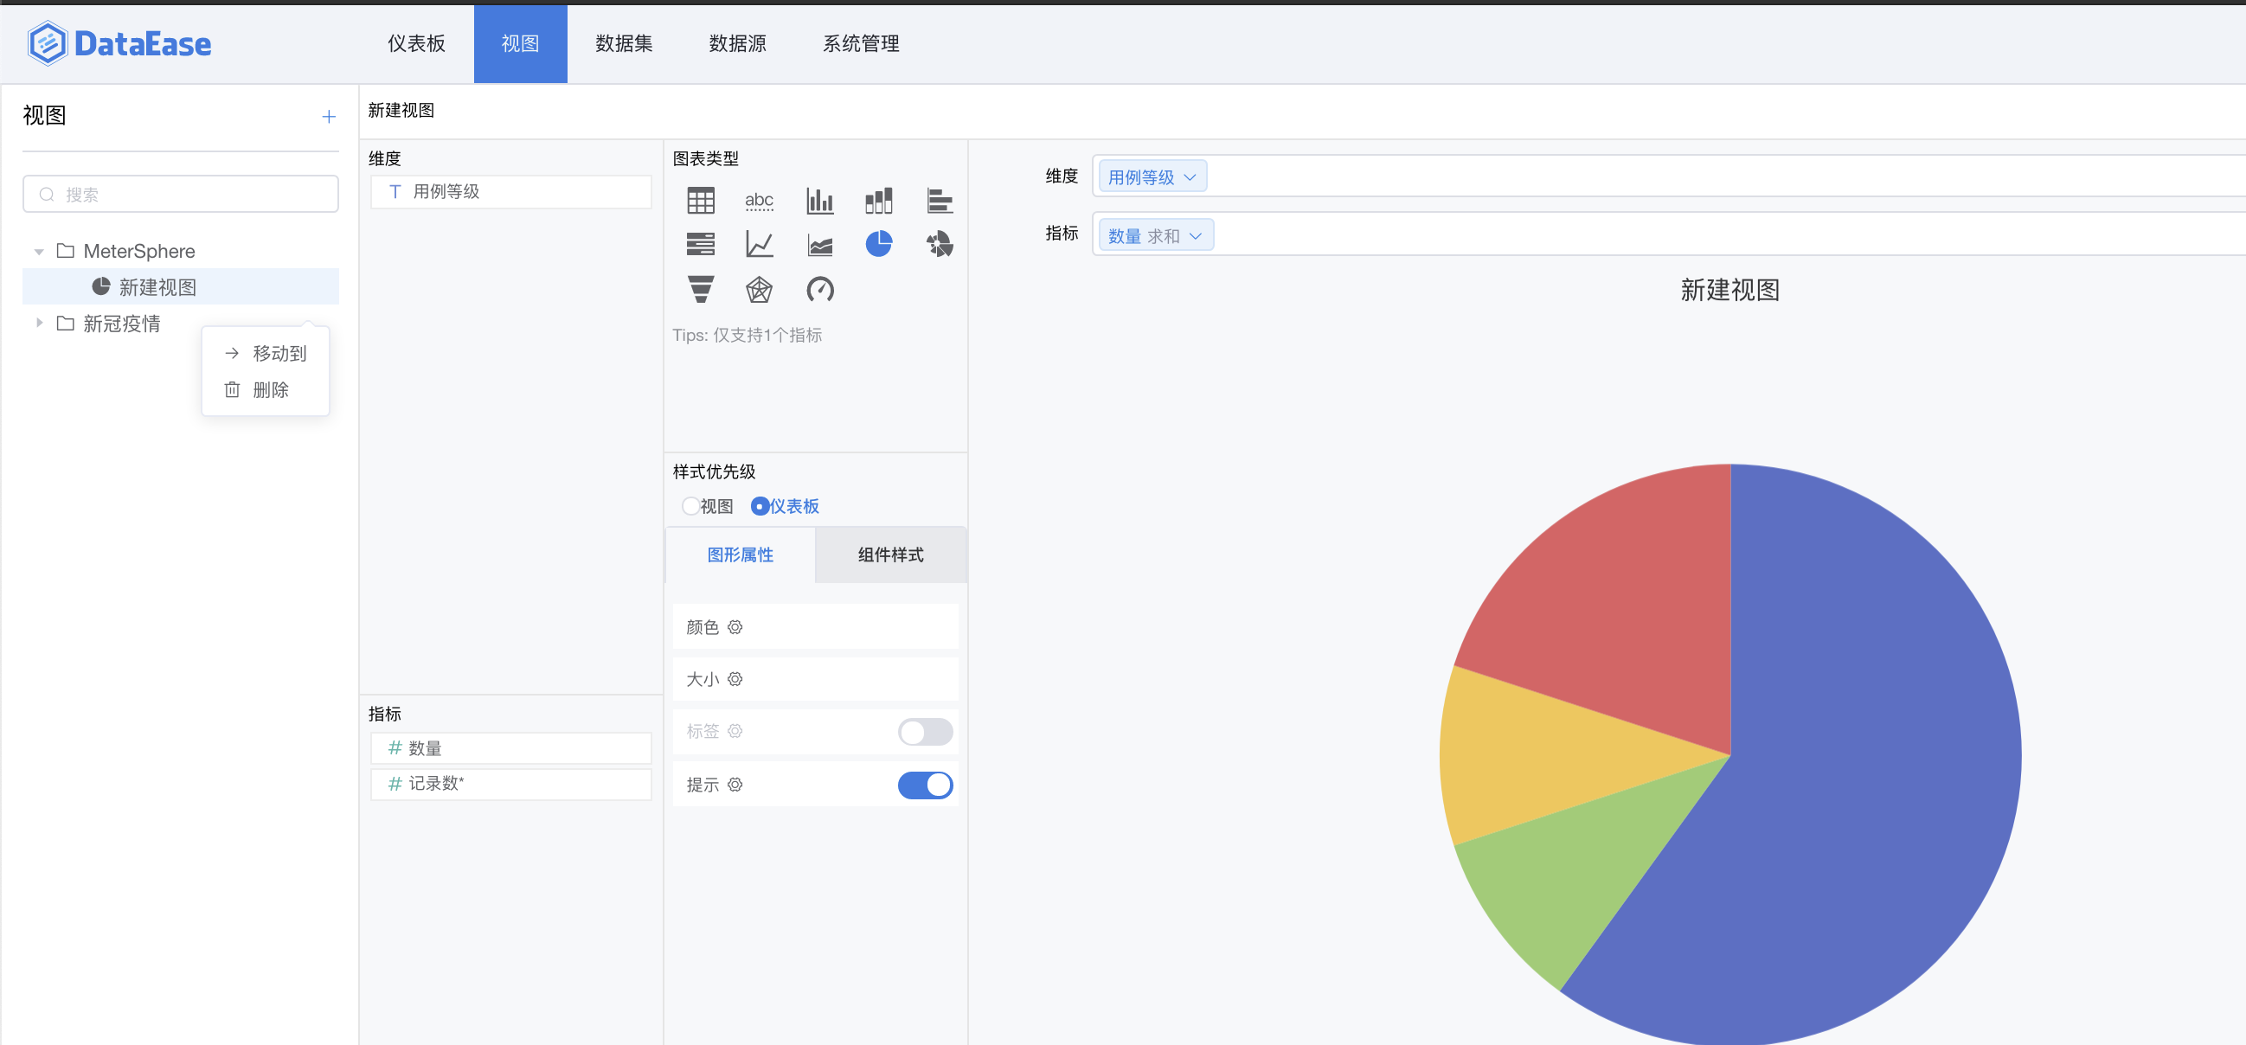The height and width of the screenshot is (1045, 2246).
Task: Select the horizontal bar chart icon
Action: (939, 201)
